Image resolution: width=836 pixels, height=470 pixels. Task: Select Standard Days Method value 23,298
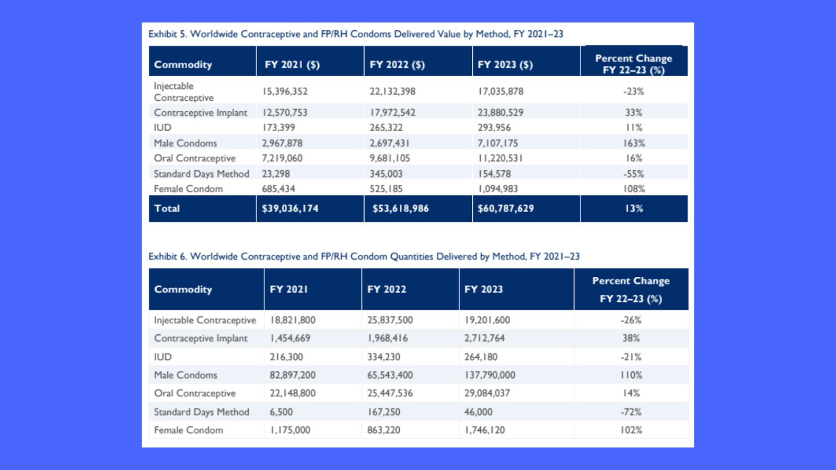276,174
